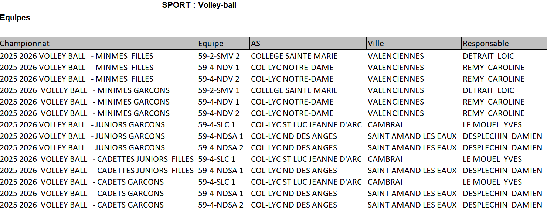The height and width of the screenshot is (212, 547).
Task: Click the first CADETTES JUNIORS FILLES cell
Action: [x=97, y=159]
